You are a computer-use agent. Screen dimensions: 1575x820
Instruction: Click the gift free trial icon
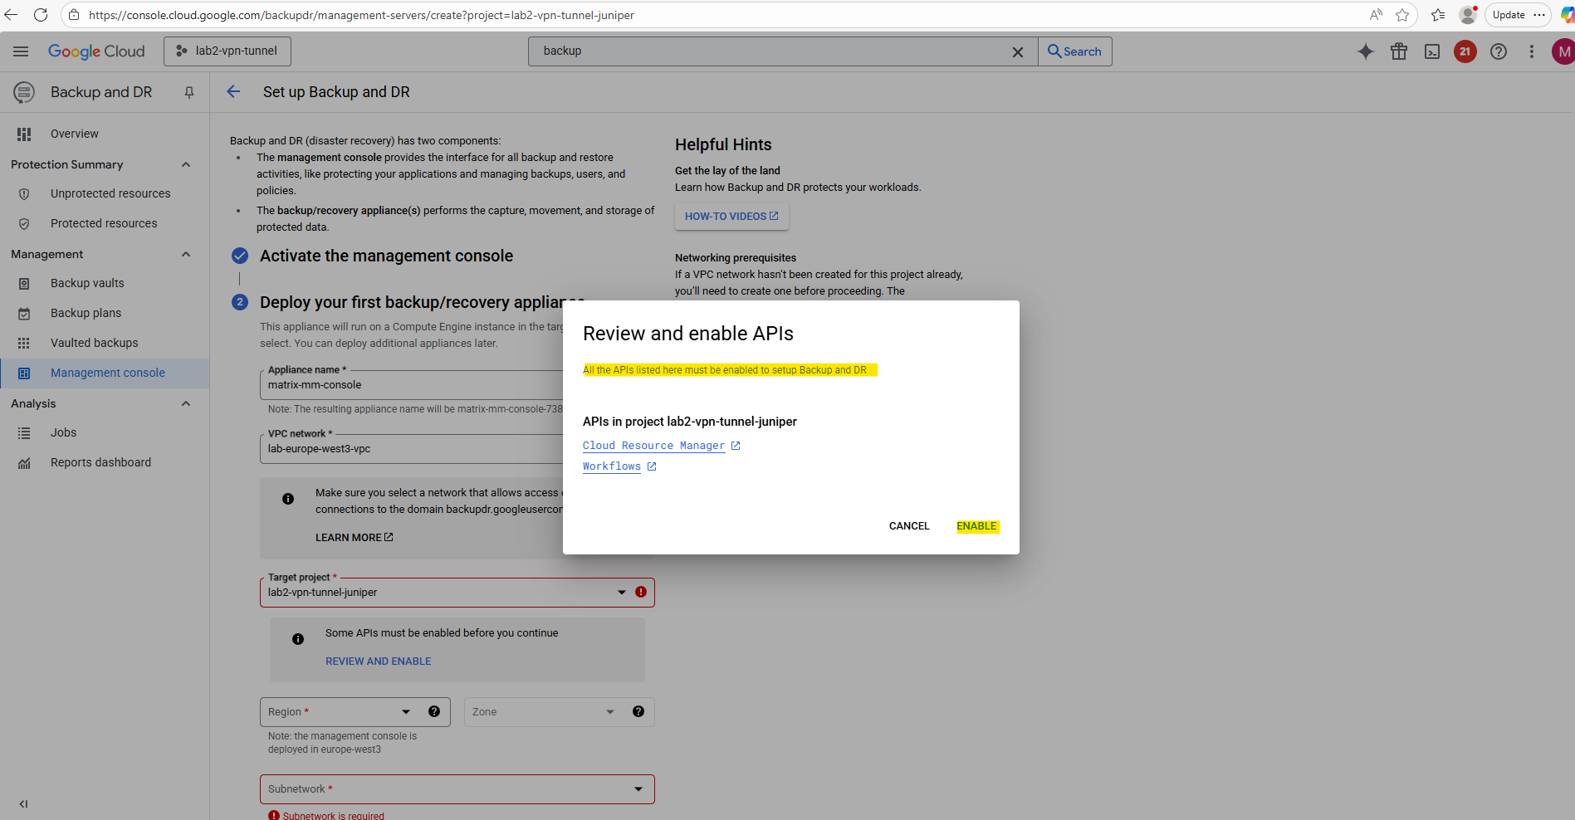(1399, 51)
